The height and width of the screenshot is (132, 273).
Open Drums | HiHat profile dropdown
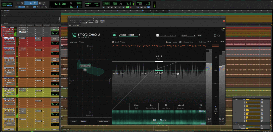point(139,35)
